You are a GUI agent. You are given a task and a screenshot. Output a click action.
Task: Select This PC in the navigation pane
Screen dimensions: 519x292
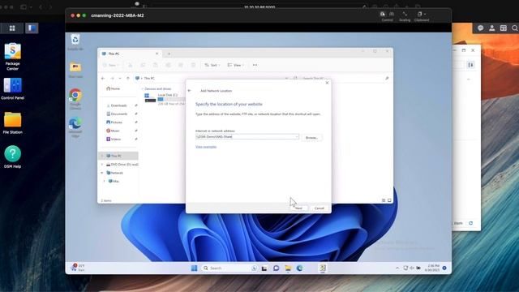click(118, 156)
